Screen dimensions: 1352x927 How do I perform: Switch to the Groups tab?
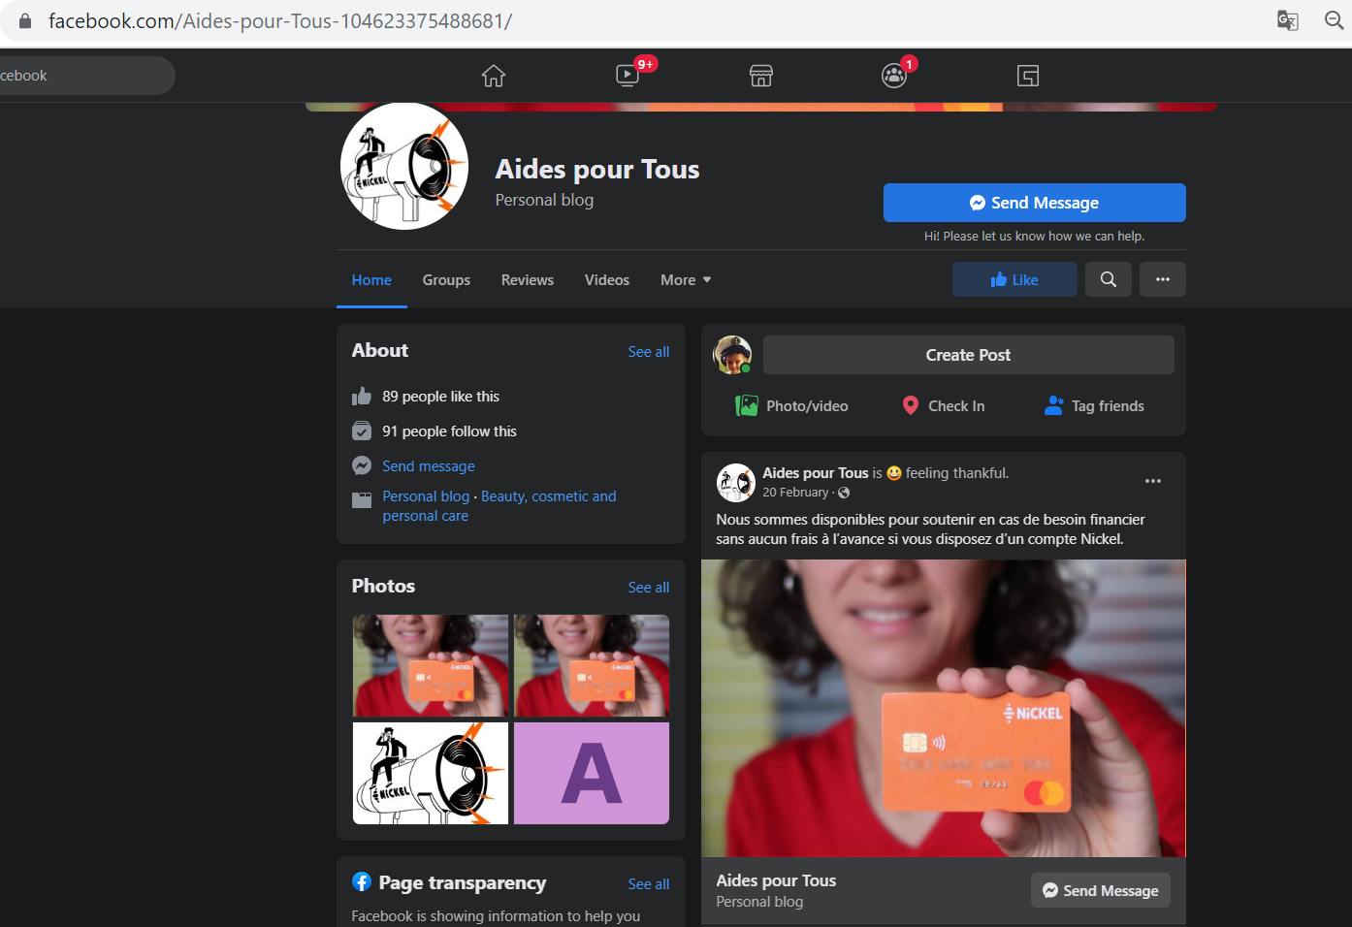coord(446,279)
